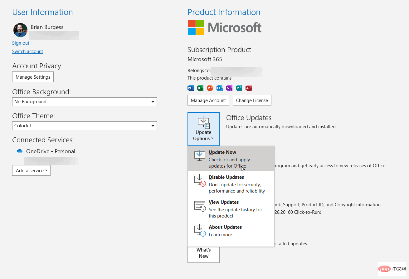The width and height of the screenshot is (409, 279).
Task: Click the Connected Services heading
Action: pos(43,140)
